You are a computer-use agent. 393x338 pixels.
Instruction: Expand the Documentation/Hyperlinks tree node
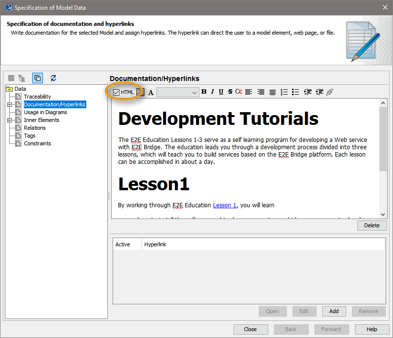(x=10, y=104)
